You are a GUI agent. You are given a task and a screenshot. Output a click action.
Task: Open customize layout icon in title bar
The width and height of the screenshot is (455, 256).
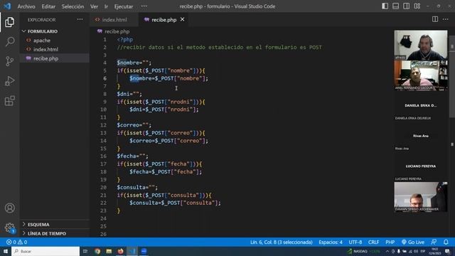[417, 6]
